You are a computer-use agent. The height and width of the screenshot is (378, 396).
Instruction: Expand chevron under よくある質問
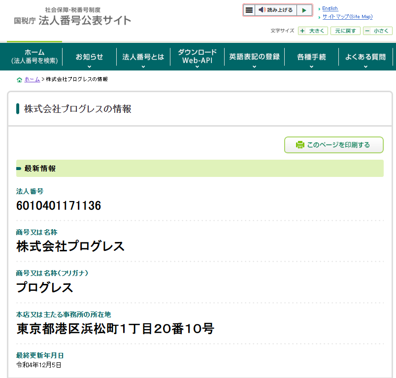tap(365, 67)
